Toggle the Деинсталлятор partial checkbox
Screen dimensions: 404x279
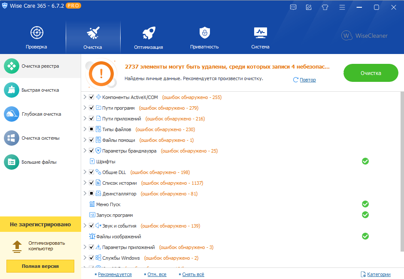click(x=91, y=193)
